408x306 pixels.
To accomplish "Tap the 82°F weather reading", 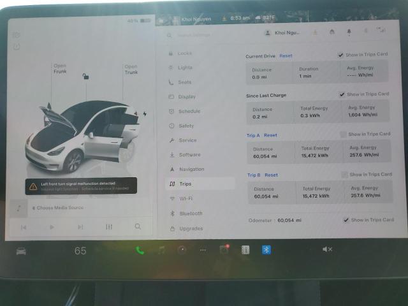I will 268,18.
